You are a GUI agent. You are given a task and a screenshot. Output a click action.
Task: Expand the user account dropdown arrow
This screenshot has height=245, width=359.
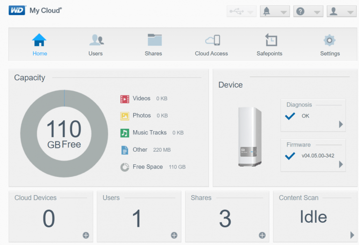click(350, 12)
